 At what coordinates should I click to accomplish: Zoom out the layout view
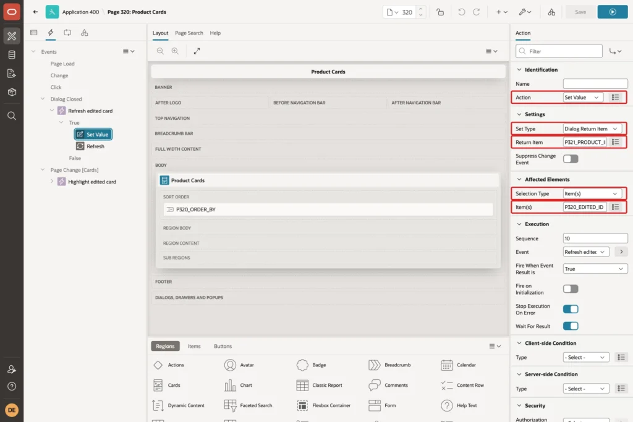[x=160, y=51]
